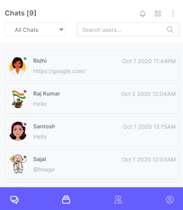Click Santosh's avatar image
Screen dimensions: 183x210
tap(18, 131)
